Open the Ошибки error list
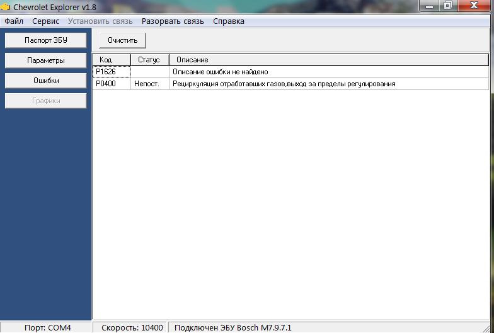Viewport: 494px width, 333px height. tap(45, 81)
